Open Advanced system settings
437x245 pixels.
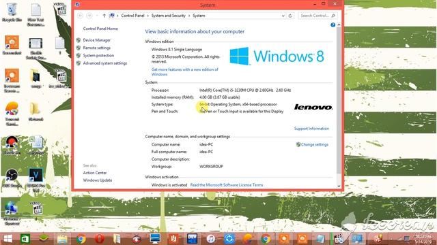click(x=104, y=63)
